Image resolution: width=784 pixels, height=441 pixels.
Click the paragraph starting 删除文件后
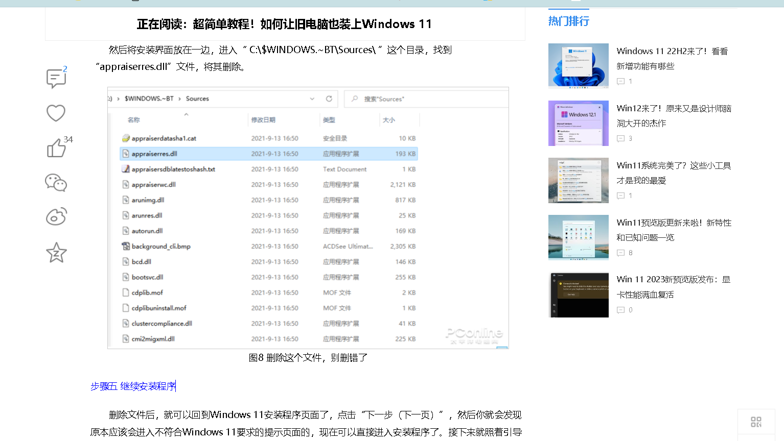point(306,424)
